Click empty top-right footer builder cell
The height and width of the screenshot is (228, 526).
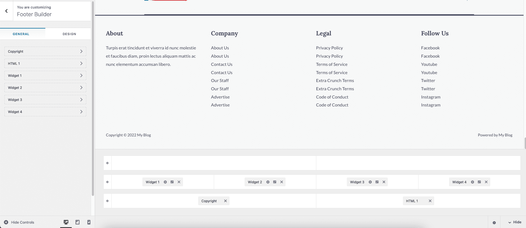click(418, 163)
